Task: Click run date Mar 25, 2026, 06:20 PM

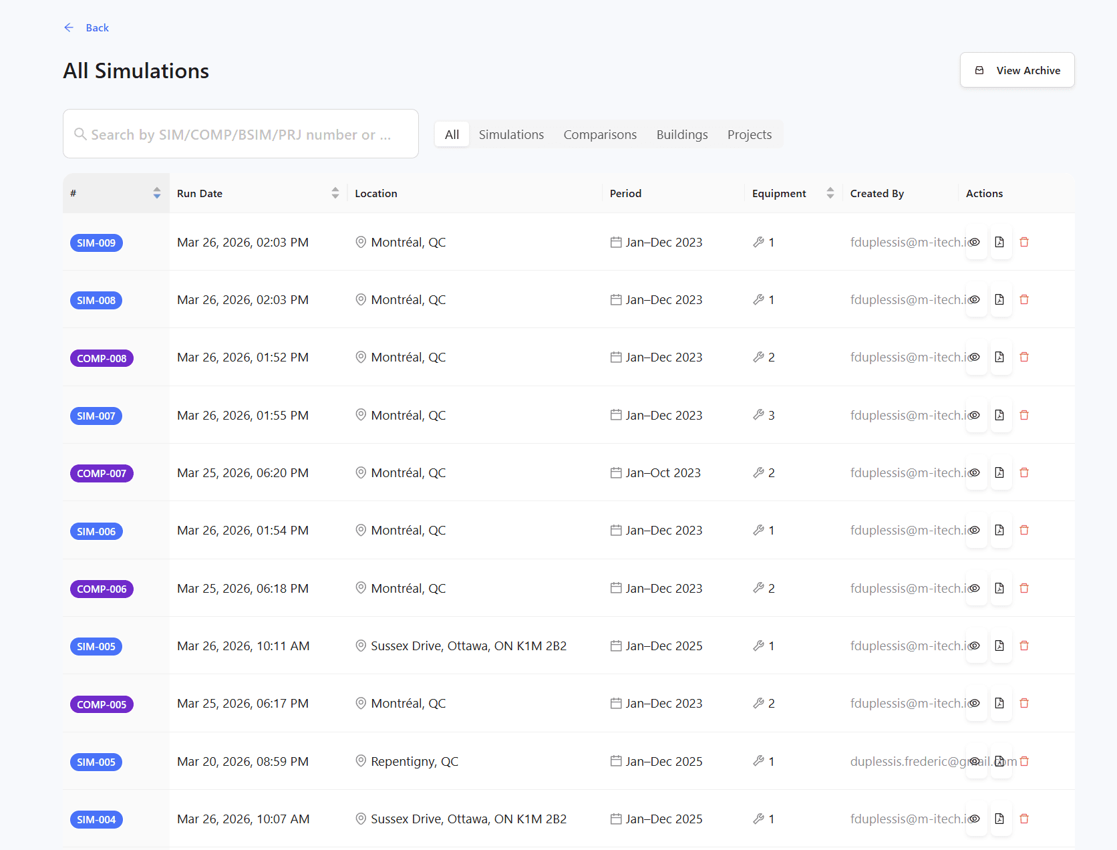Action: click(x=243, y=472)
